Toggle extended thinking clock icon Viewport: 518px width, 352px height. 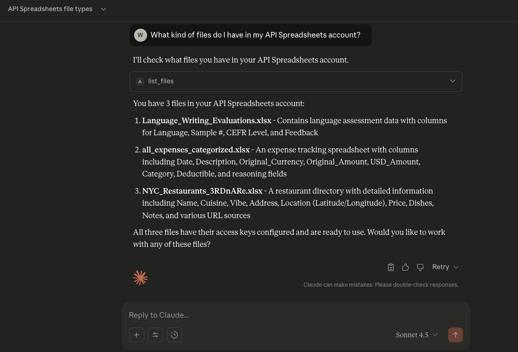tap(174, 335)
